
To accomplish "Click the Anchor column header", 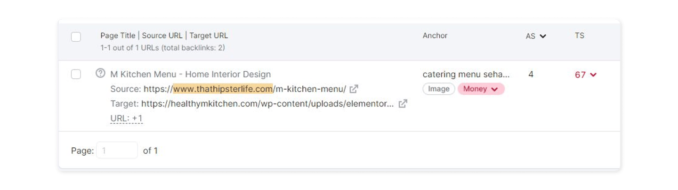I will point(435,36).
